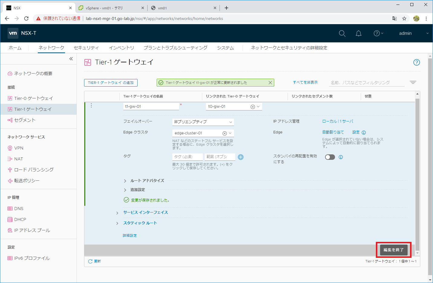This screenshot has height=283, width=433.
Task: Click Edge 設定 link
Action: [356, 132]
